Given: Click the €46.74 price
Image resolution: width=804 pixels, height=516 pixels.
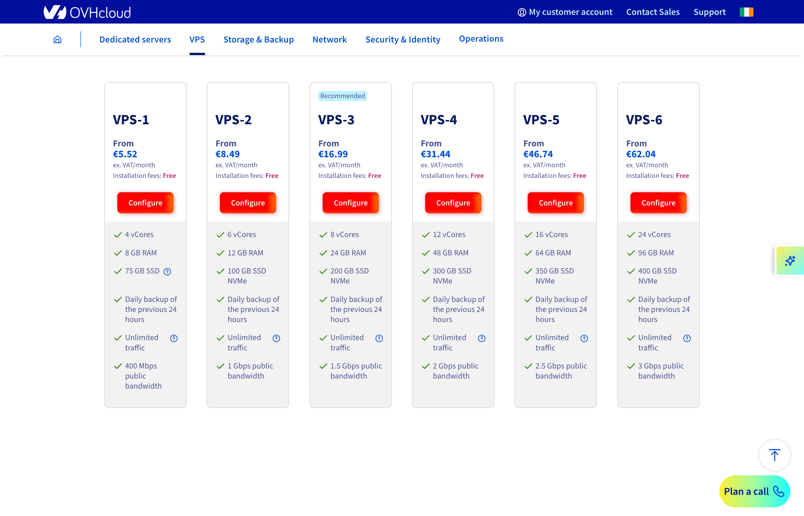Looking at the screenshot, I should [538, 154].
